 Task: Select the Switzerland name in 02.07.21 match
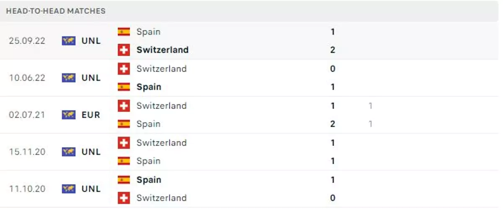coord(161,106)
